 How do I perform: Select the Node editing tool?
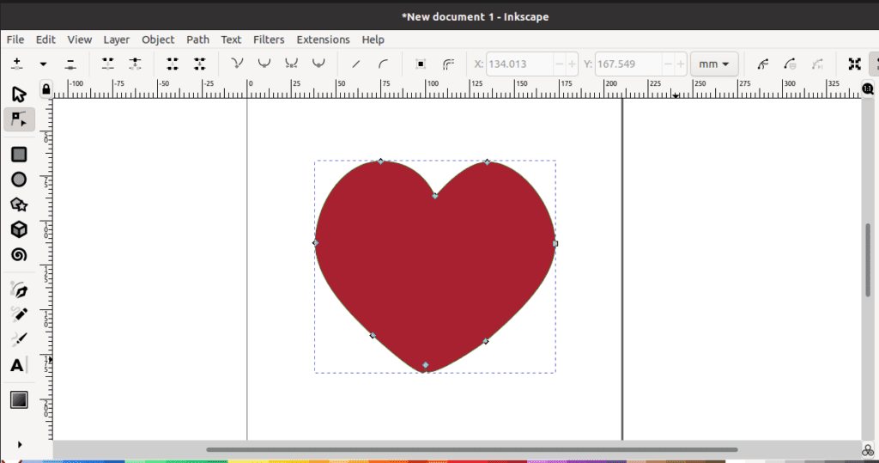(x=19, y=119)
